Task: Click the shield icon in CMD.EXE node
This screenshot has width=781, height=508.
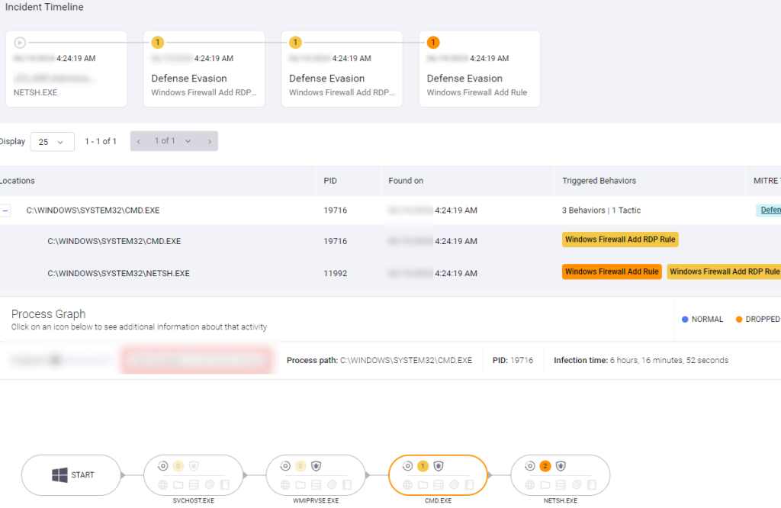Action: (439, 466)
